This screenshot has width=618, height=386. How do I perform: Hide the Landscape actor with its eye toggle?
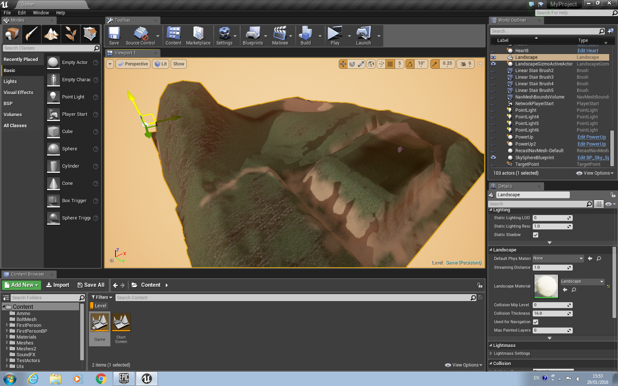(493, 57)
